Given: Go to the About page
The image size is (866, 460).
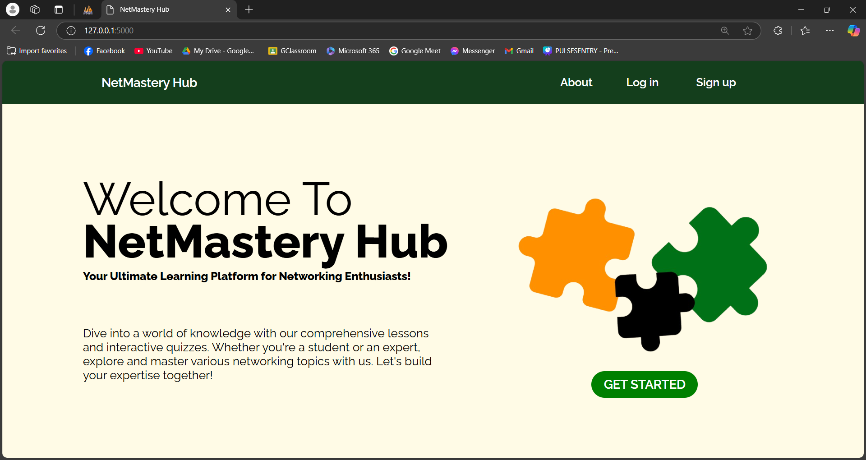Looking at the screenshot, I should coord(576,83).
